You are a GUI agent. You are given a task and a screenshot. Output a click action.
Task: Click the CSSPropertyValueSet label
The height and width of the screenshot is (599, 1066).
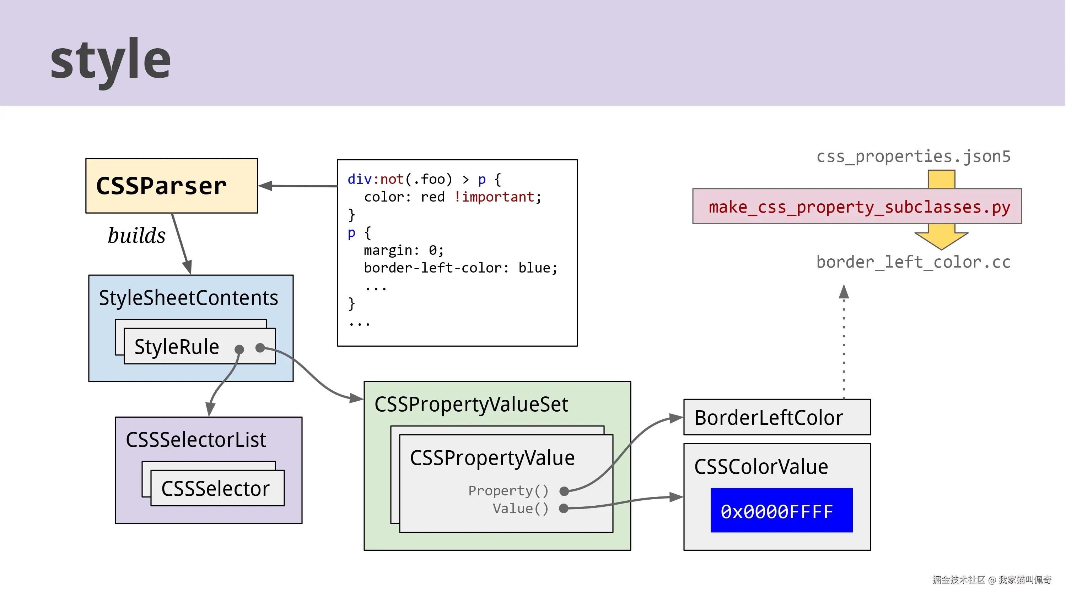click(x=471, y=404)
